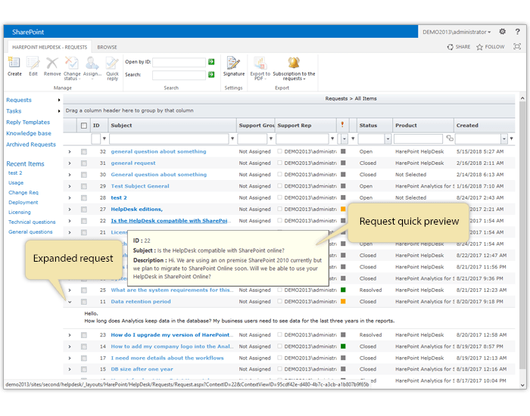This screenshot has width=530, height=416.
Task: Expand the Requests navigation submenu arrow
Action: pyautogui.click(x=59, y=100)
